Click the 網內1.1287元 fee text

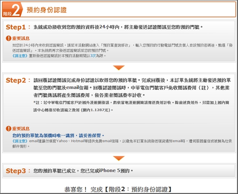(96, 110)
